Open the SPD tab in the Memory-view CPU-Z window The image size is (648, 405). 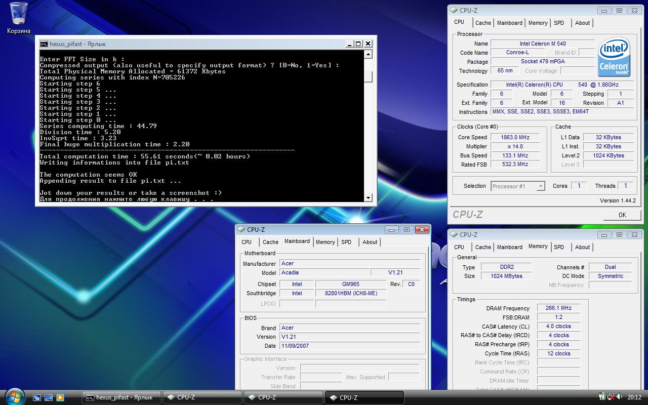(x=559, y=247)
